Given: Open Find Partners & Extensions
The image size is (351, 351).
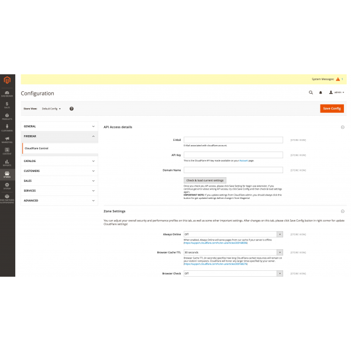Looking at the screenshot, I should coord(7,199).
